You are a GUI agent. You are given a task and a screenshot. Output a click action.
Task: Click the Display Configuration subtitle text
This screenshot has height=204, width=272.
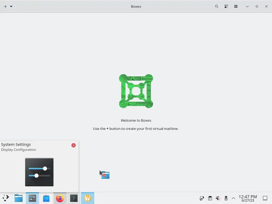(19, 150)
